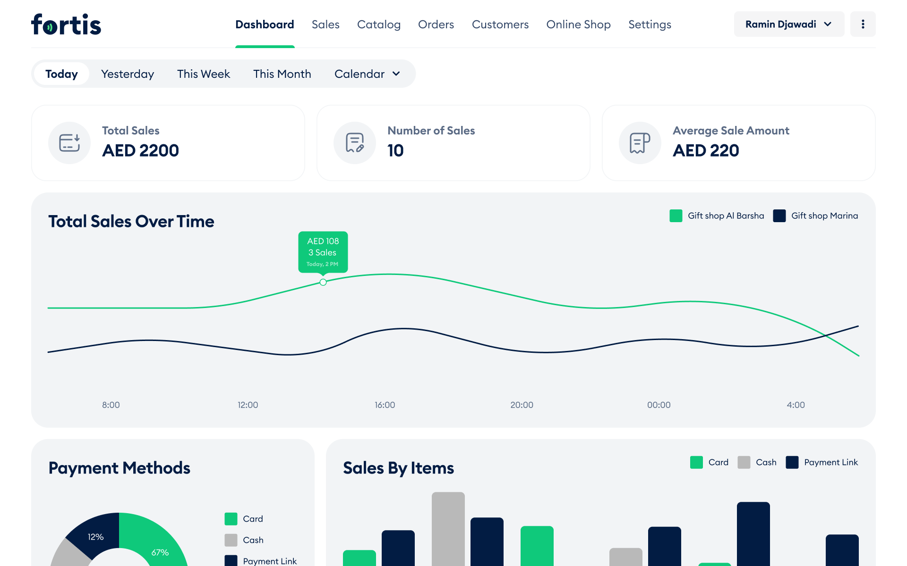Click the Sales By Items heading
Screen dimensions: 907x566
click(399, 468)
